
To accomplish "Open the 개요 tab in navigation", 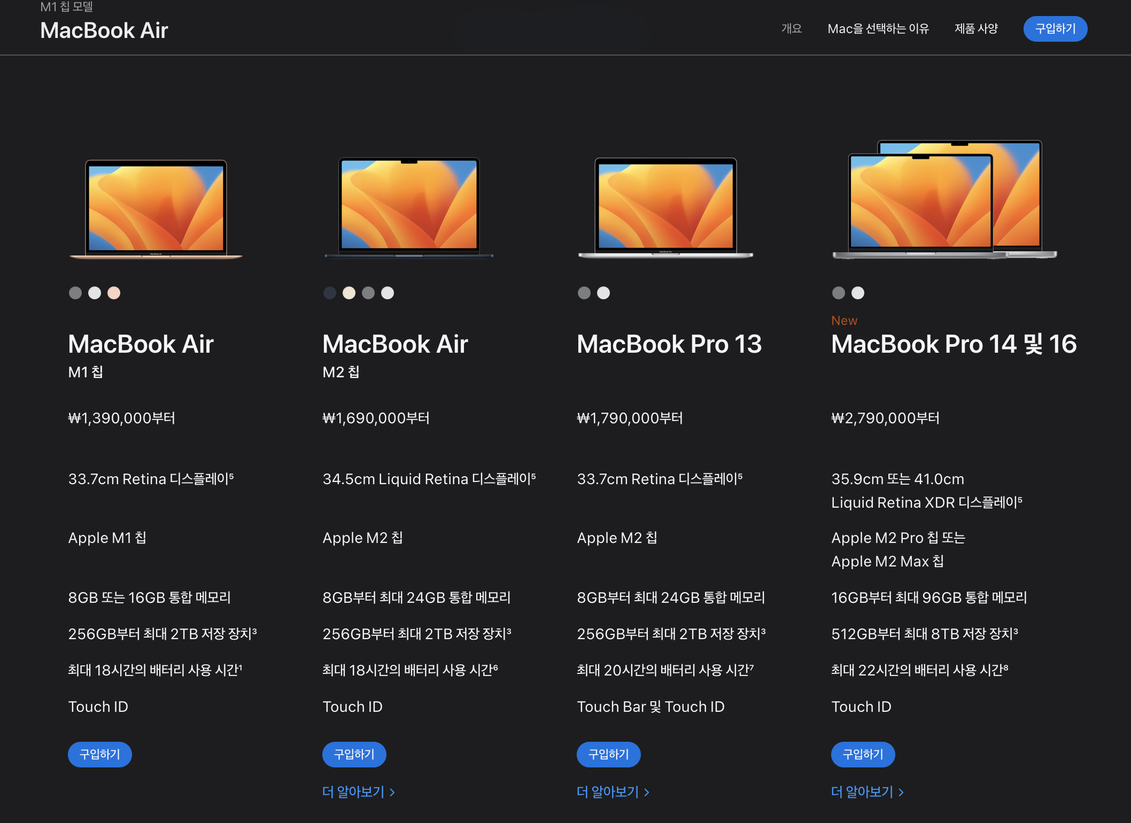I will (x=791, y=29).
